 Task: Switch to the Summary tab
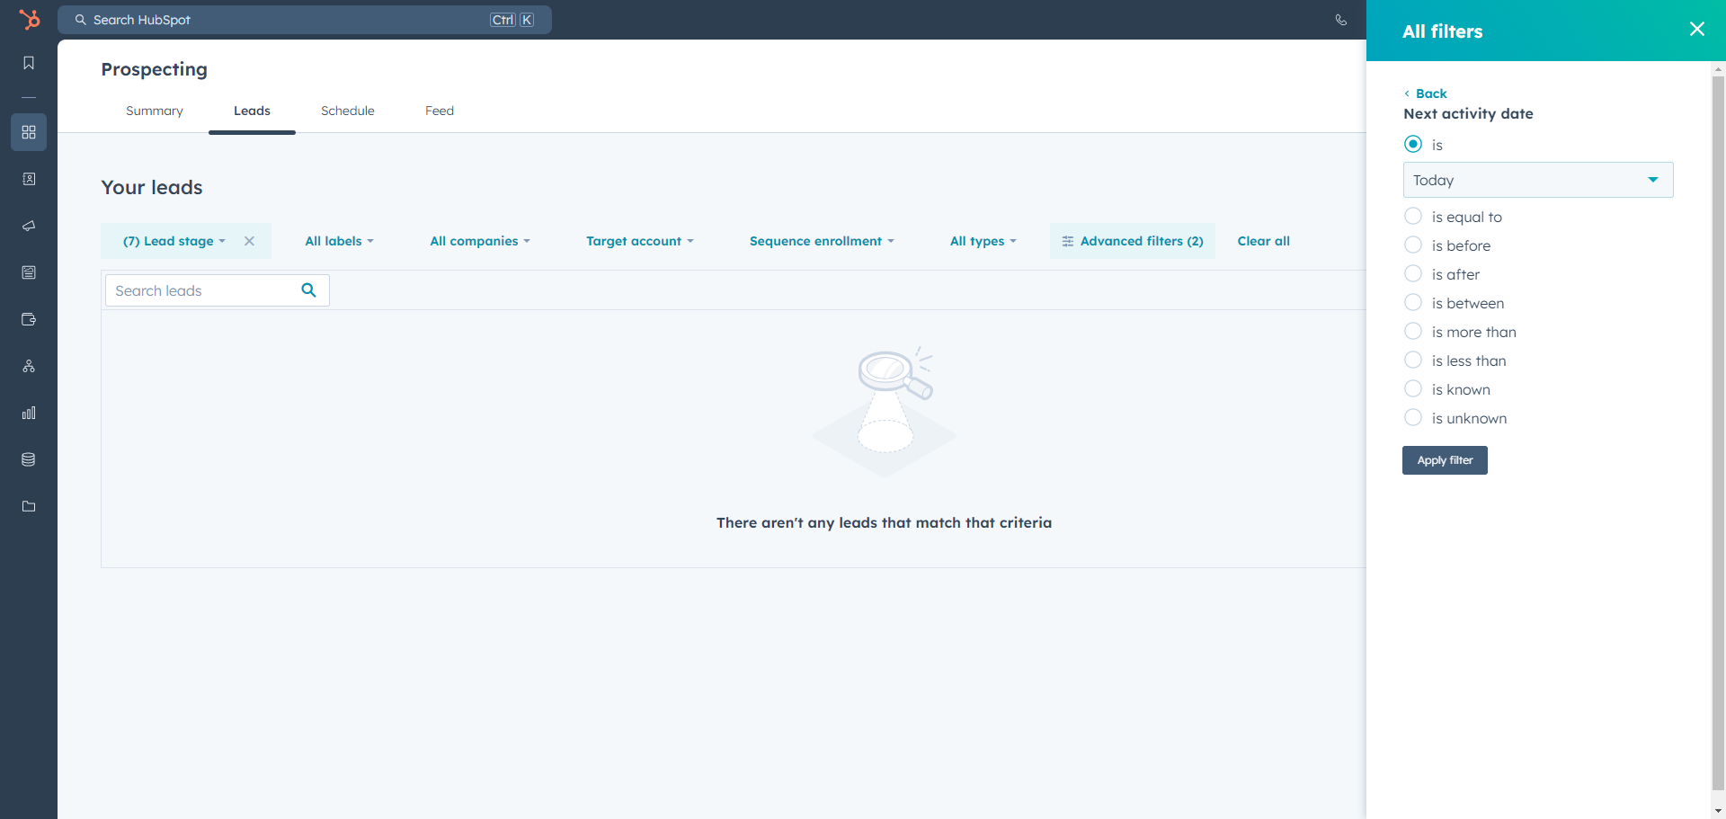155,111
